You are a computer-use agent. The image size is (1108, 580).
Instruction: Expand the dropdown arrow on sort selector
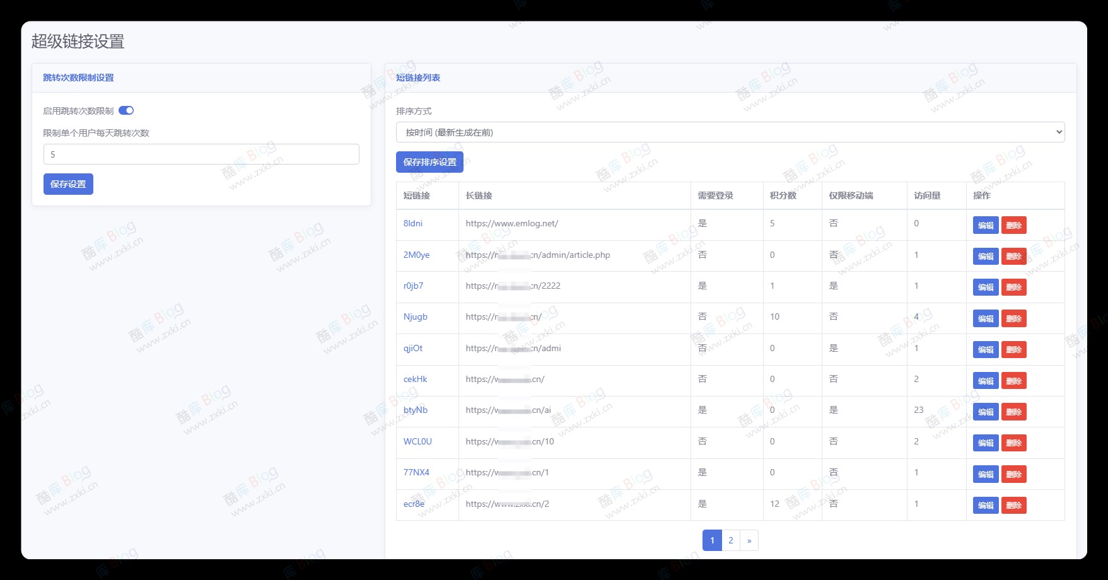1059,132
